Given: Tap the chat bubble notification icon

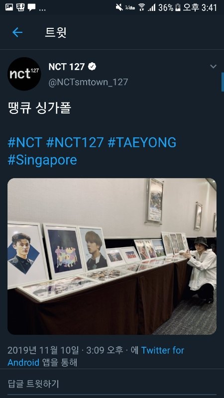Looking at the screenshot, I should pyautogui.click(x=31, y=7).
